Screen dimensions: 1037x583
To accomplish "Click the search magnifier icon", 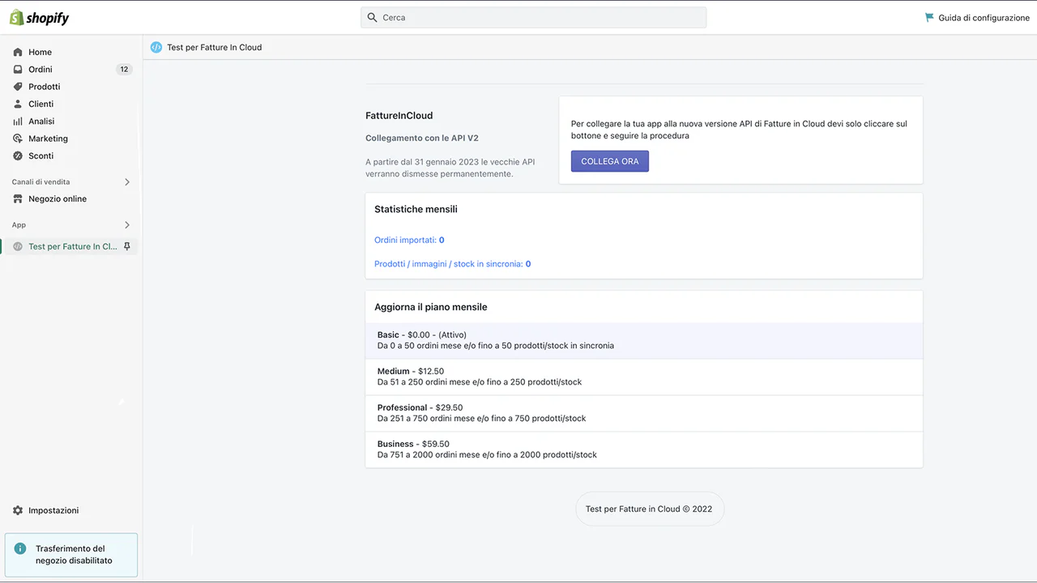I will [372, 17].
